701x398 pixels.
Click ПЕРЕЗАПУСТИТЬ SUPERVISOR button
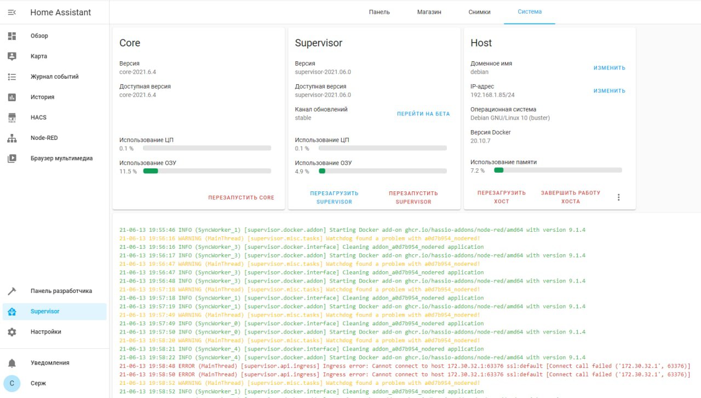pyautogui.click(x=413, y=197)
